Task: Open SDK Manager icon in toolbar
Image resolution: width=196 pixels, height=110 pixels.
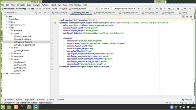Action: pyautogui.click(x=185, y=9)
